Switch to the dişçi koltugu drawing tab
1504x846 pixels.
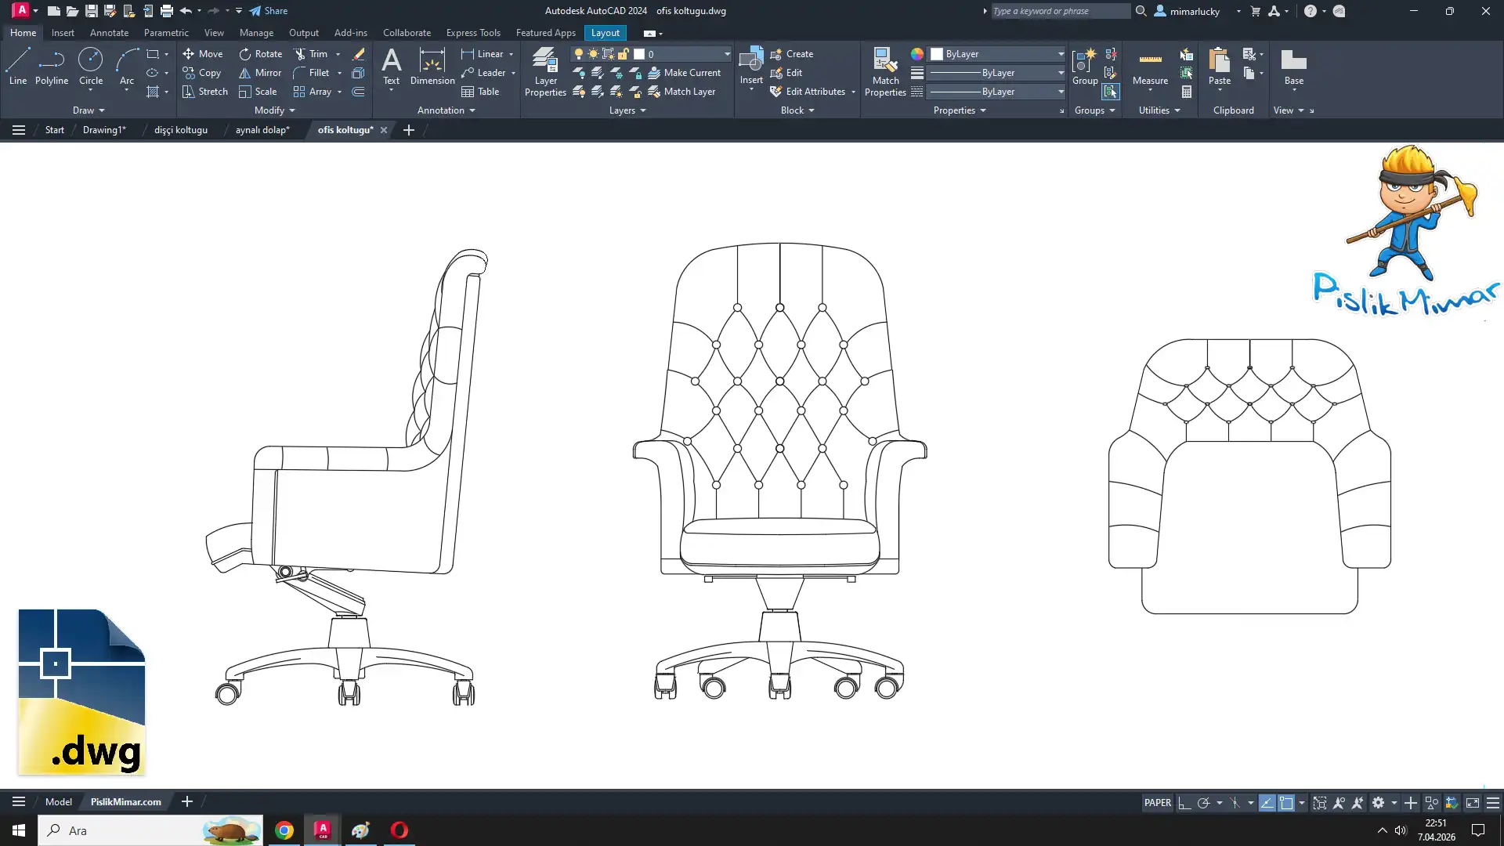[x=180, y=130]
